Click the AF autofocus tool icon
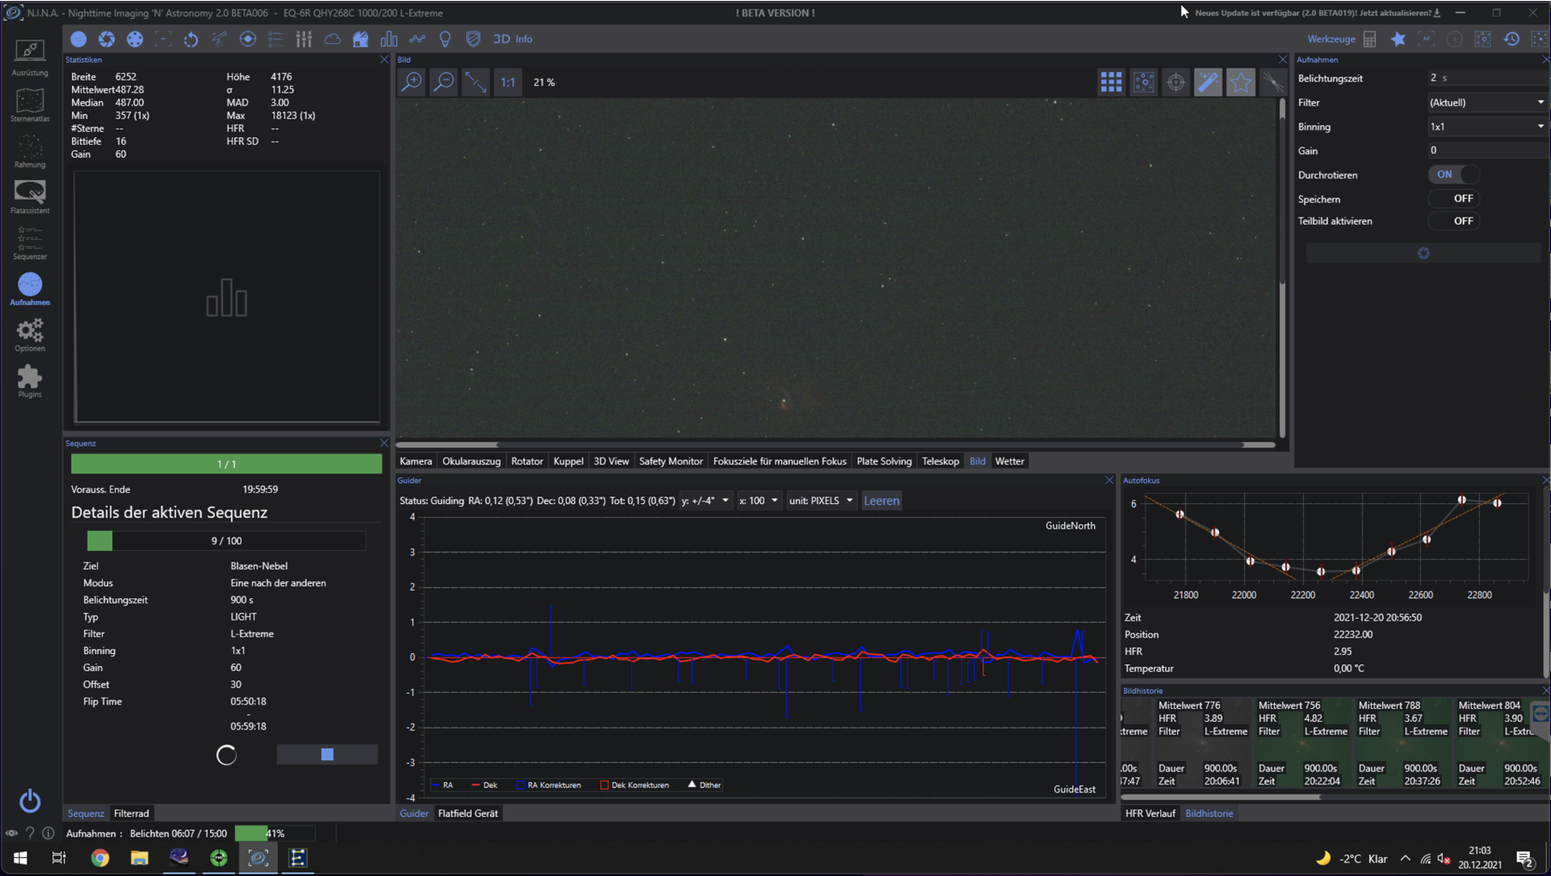This screenshot has height=876, width=1551. coord(1427,39)
